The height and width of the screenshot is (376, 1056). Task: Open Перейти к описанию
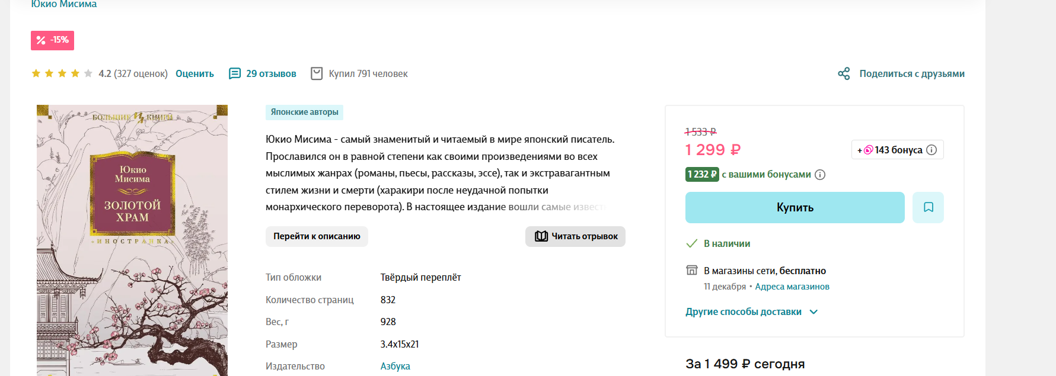tap(317, 236)
